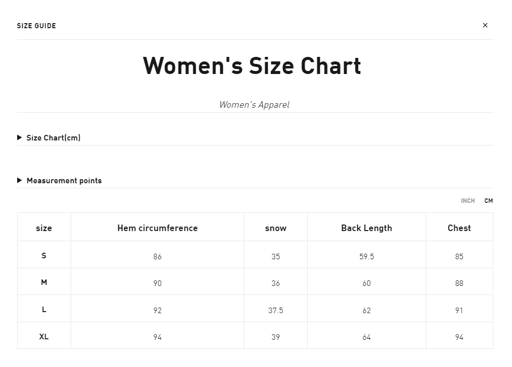Select the M size row label

[x=44, y=282]
